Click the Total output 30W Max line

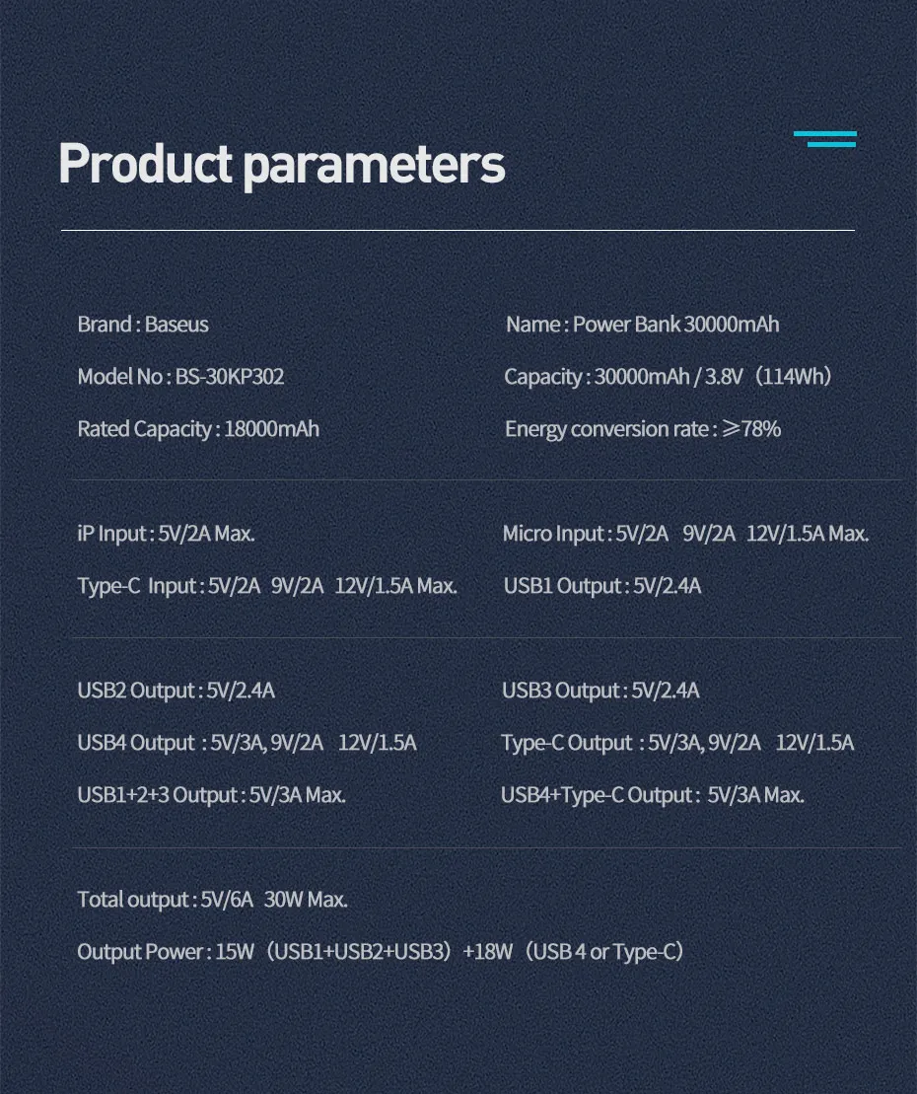pos(212,900)
